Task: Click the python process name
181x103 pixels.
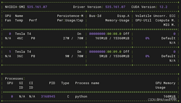Action: click(81, 97)
